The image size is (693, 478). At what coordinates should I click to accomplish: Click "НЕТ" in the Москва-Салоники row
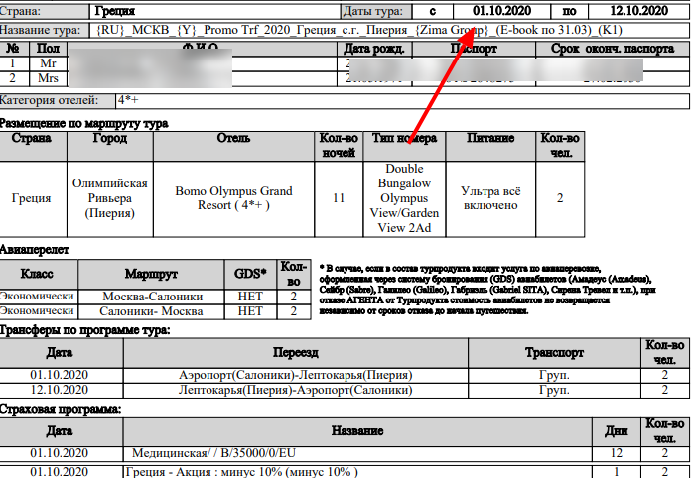pos(250,297)
